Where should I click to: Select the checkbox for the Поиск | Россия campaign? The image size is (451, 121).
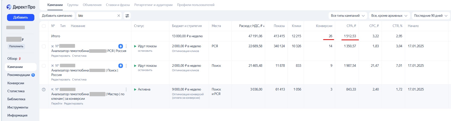44,66
